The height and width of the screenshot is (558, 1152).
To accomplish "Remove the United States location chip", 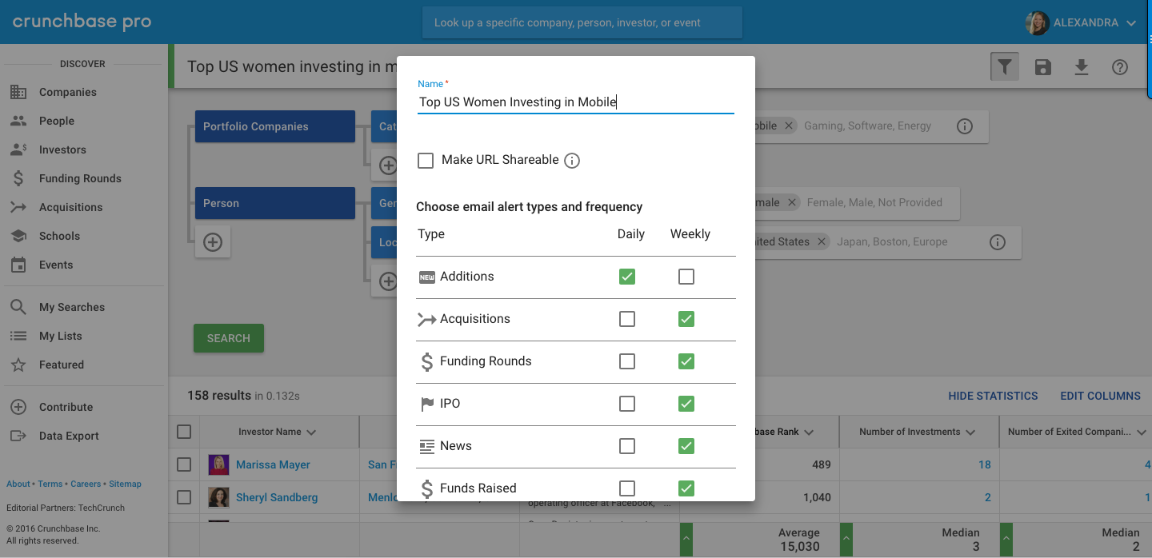I will tap(822, 241).
